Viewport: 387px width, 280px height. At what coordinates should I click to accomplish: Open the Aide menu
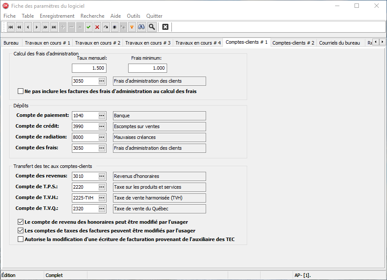116,16
